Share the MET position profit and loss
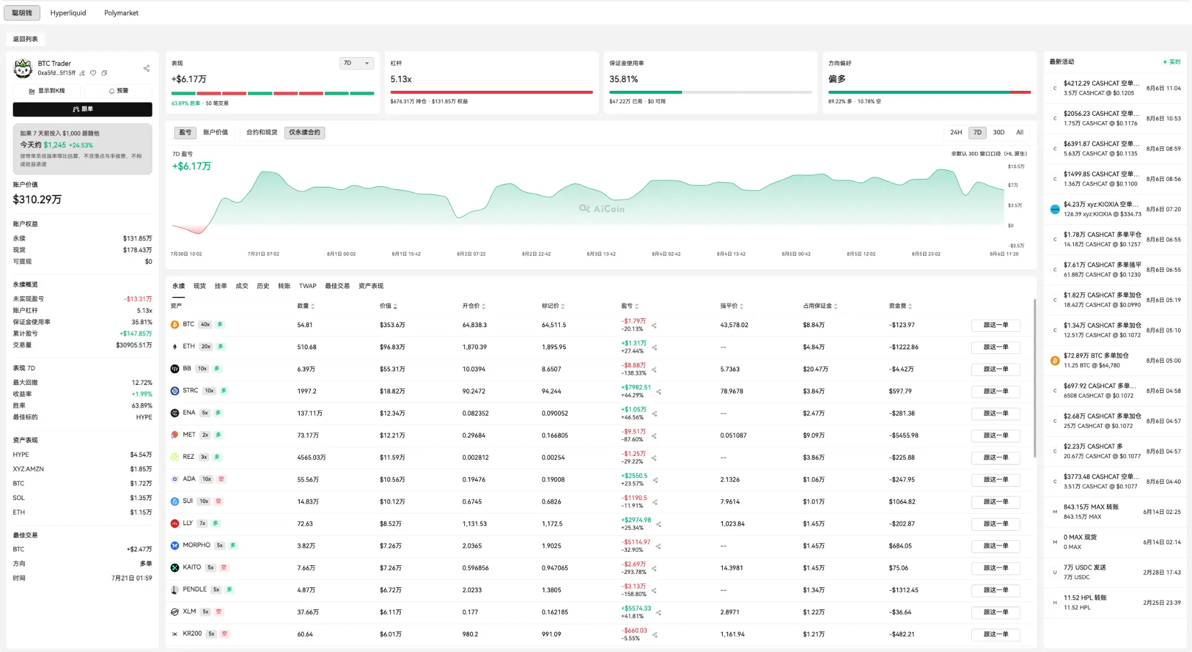The image size is (1192, 652). (x=654, y=436)
